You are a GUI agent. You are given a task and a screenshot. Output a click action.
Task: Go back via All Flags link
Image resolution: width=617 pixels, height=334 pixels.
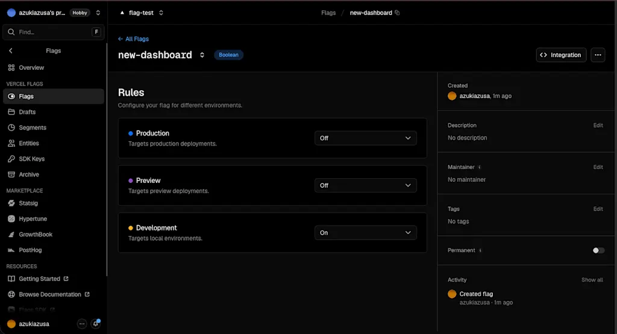133,39
